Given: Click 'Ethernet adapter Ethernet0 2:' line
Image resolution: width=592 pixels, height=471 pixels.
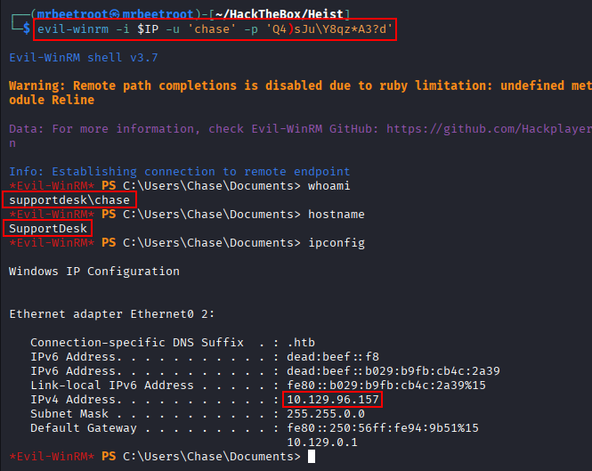Looking at the screenshot, I should (112, 314).
